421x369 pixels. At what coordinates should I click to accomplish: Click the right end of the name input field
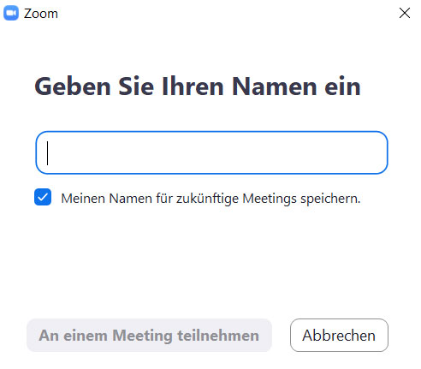point(377,152)
